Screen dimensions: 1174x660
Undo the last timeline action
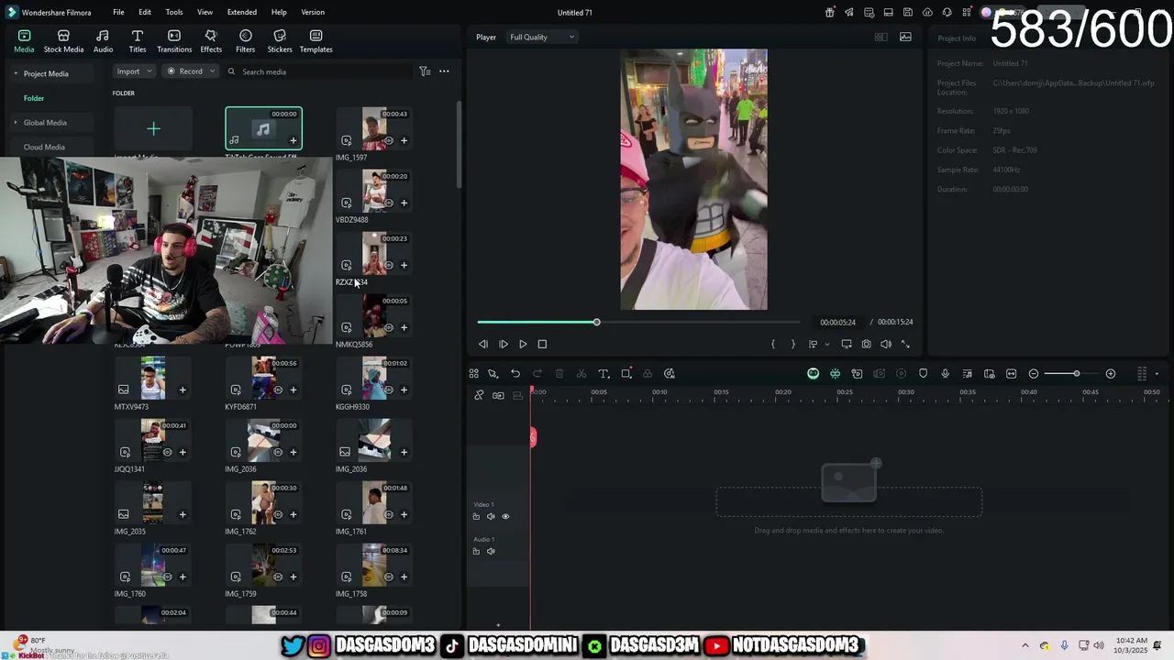point(515,373)
